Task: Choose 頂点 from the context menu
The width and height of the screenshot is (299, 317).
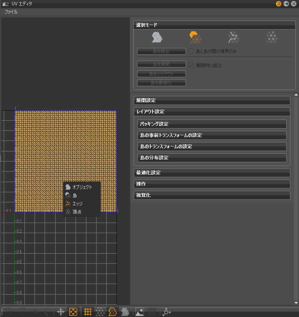Action: 82,212
